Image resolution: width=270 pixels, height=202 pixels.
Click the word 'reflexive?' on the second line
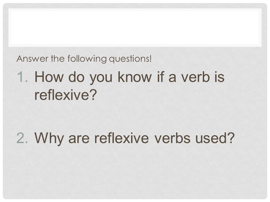[65, 95]
